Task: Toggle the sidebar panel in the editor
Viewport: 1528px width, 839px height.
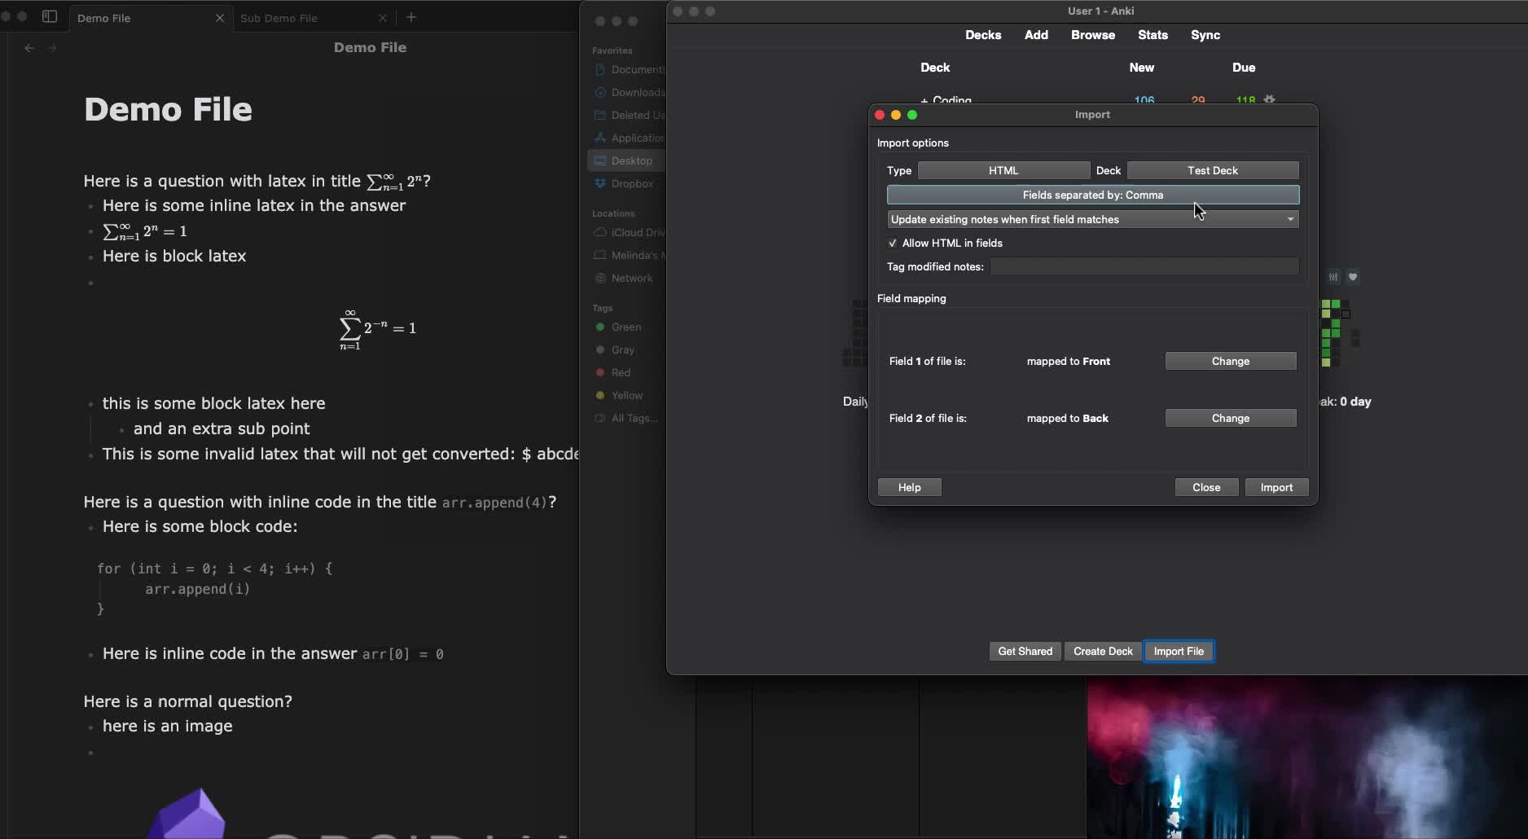Action: click(50, 16)
